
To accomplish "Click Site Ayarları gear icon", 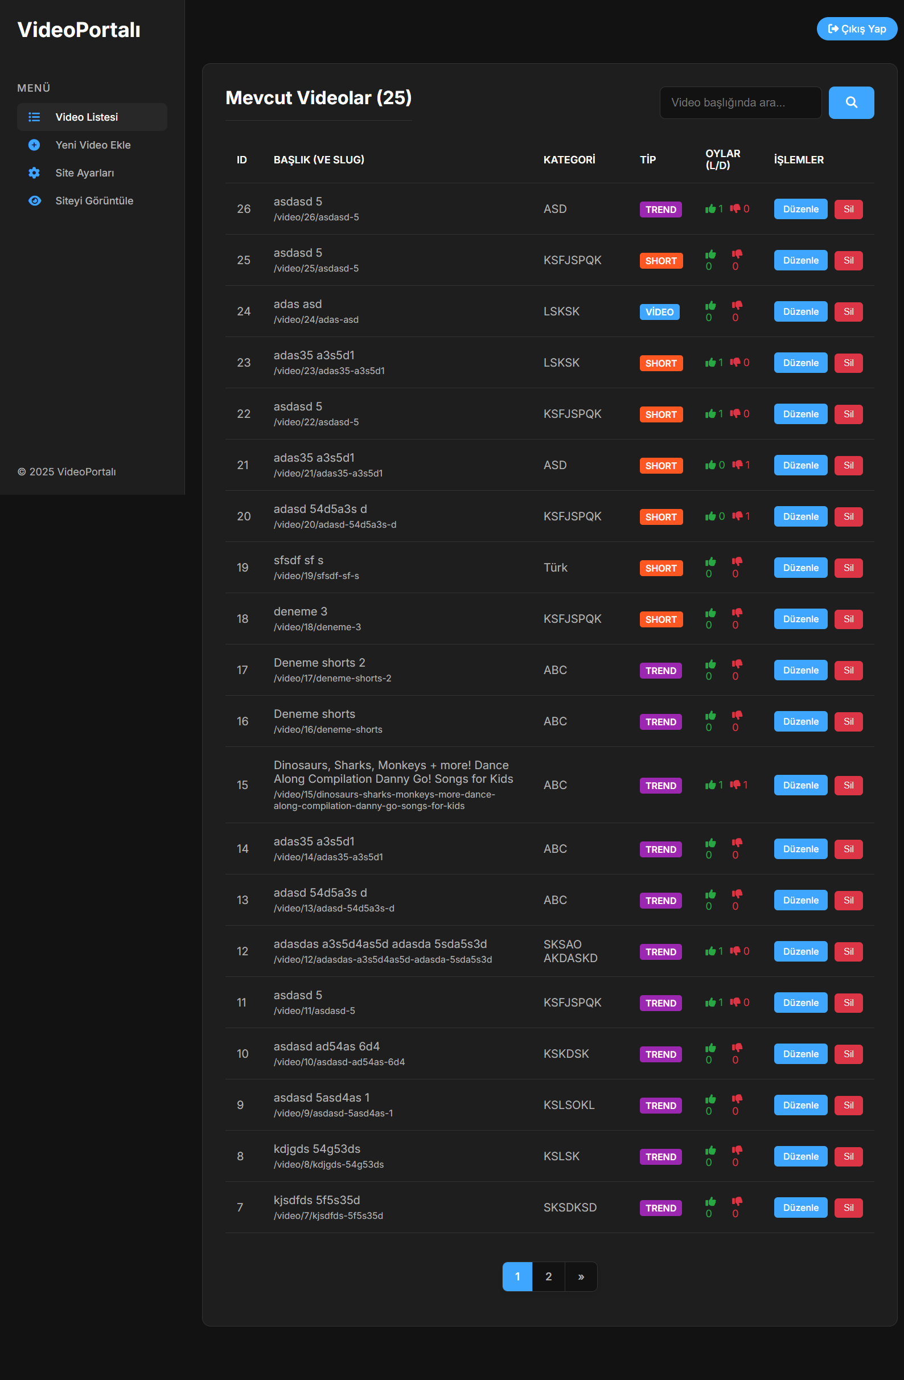I will coord(34,173).
